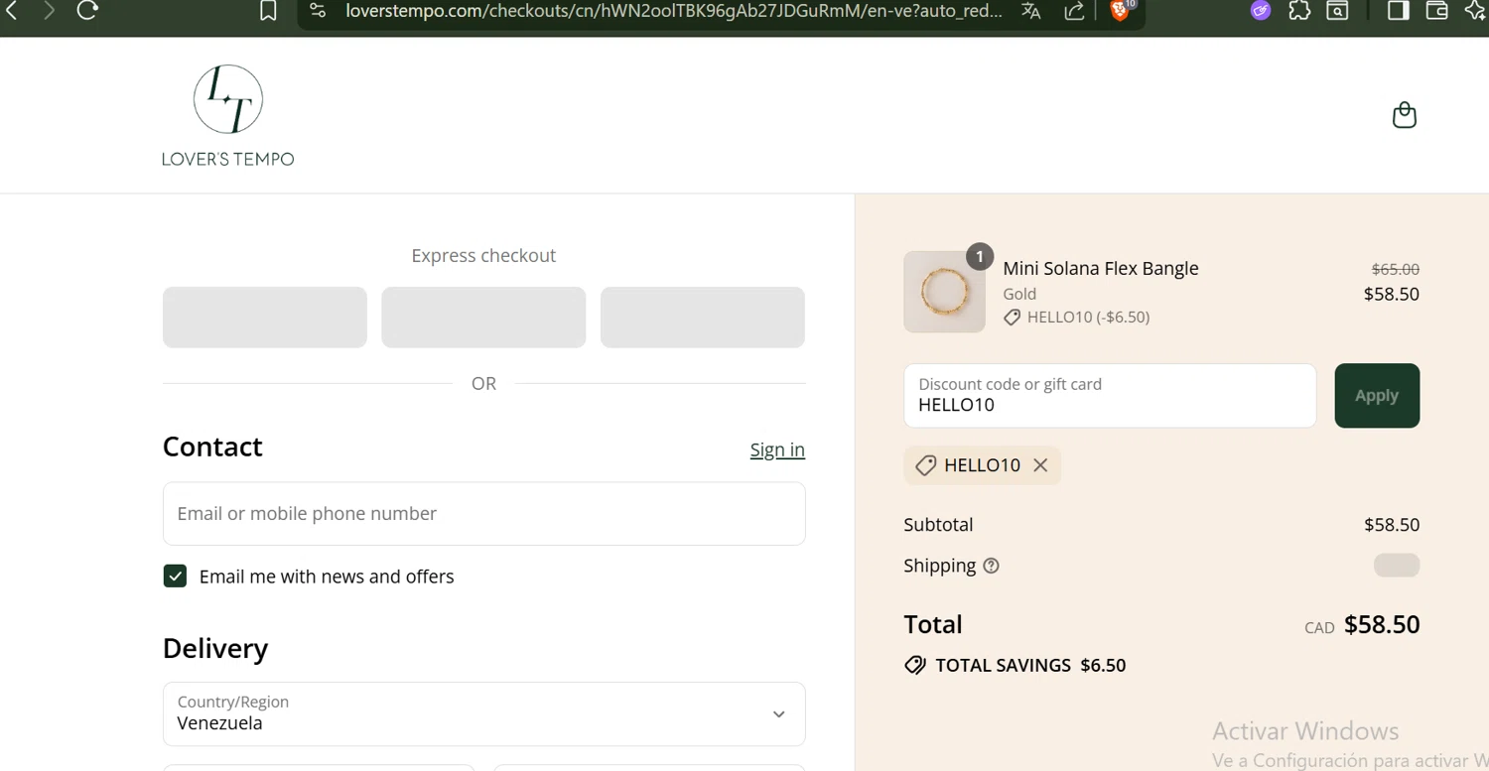Apply the discount code

[1377, 396]
